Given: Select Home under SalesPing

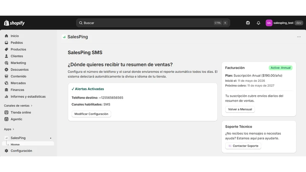Looking at the screenshot, I should tap(28, 144).
